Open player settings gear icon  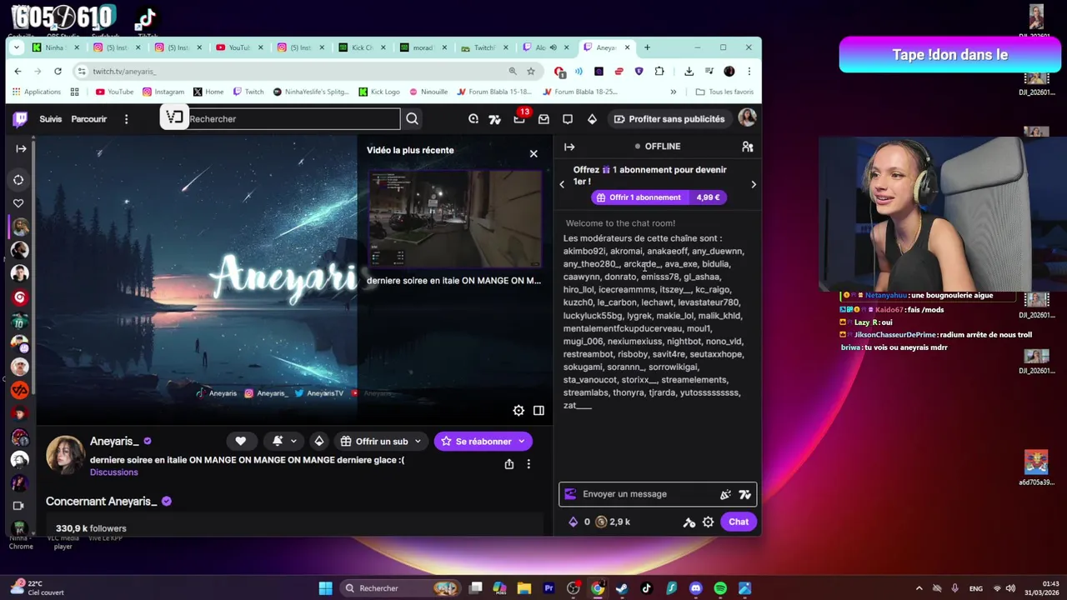[x=518, y=410]
